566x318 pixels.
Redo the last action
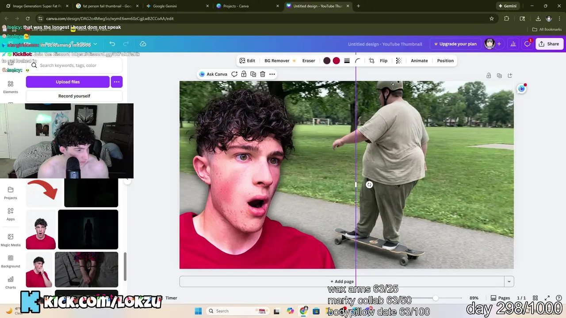click(126, 44)
